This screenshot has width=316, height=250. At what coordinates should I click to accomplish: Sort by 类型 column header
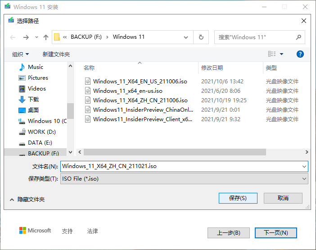(271, 68)
